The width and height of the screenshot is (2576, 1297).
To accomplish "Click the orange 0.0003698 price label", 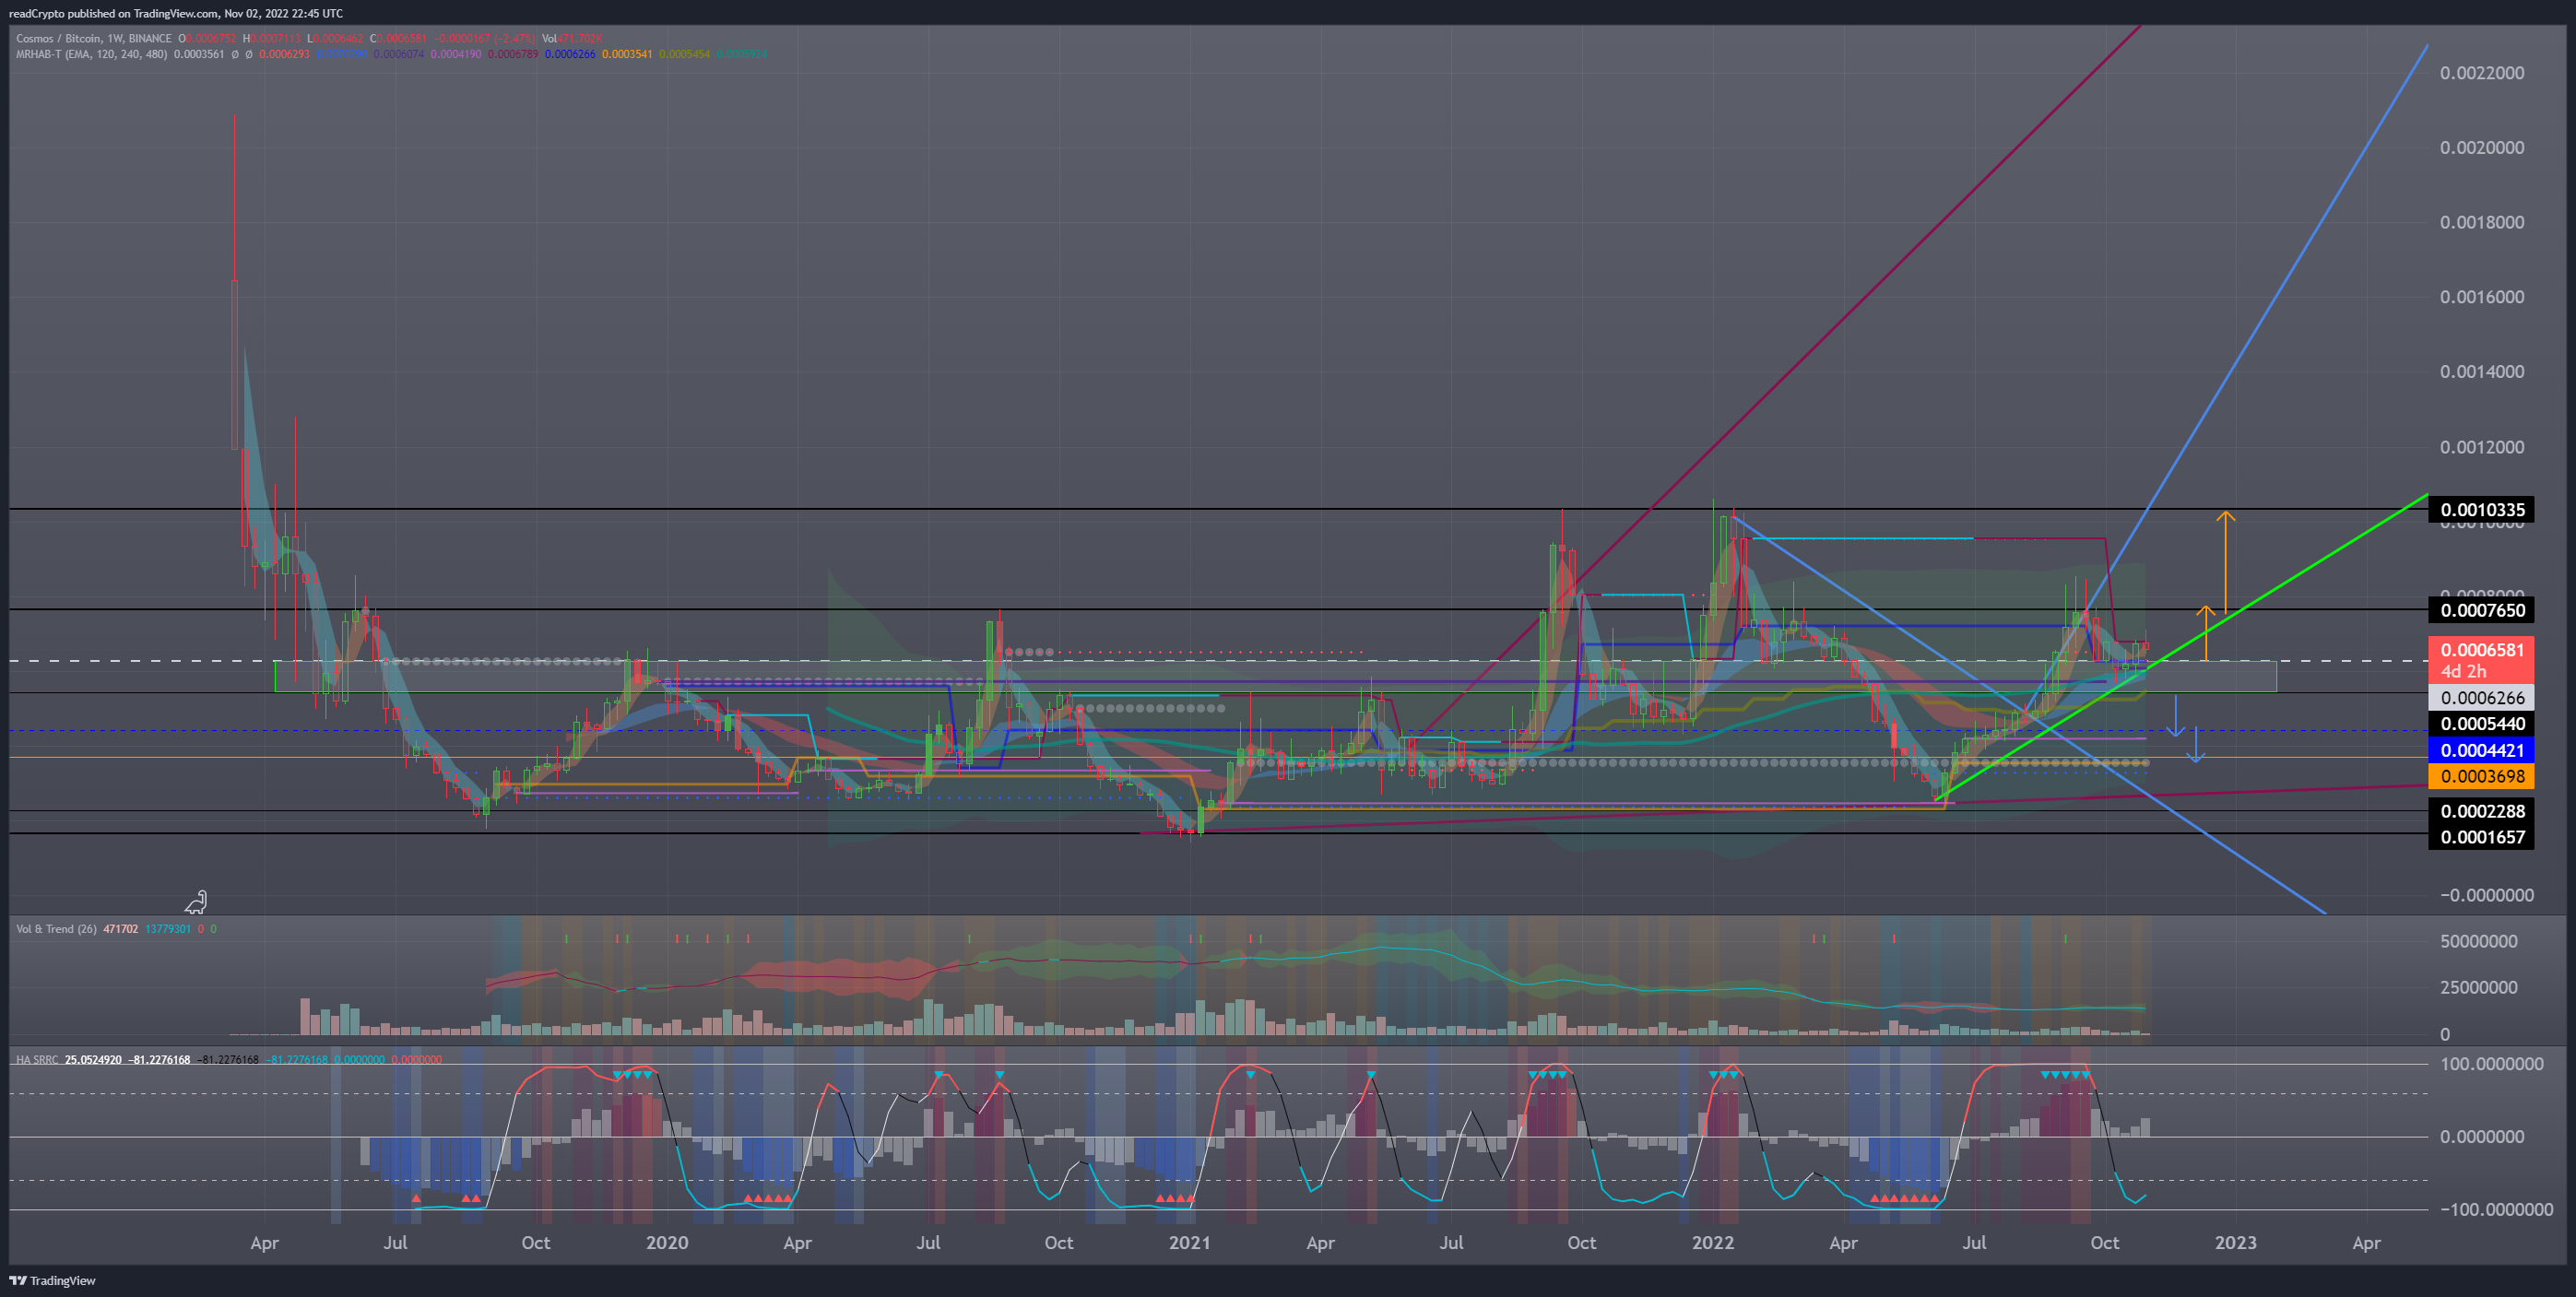I will pyautogui.click(x=2481, y=776).
